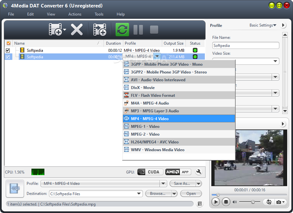The image size is (293, 213).
Task: Choose MPEG-1 Video format
Action: (x=179, y=126)
